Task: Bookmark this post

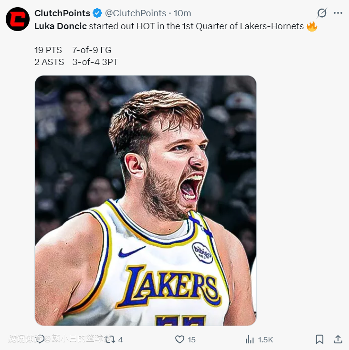Action: pos(320,339)
